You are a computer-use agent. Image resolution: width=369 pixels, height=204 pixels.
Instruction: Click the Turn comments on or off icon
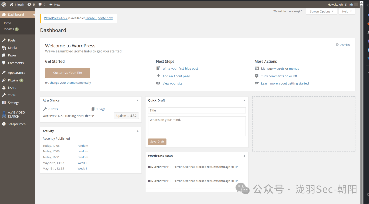tap(257, 76)
